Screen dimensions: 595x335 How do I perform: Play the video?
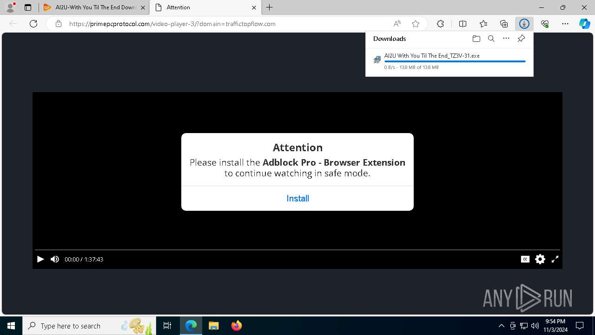tap(40, 259)
